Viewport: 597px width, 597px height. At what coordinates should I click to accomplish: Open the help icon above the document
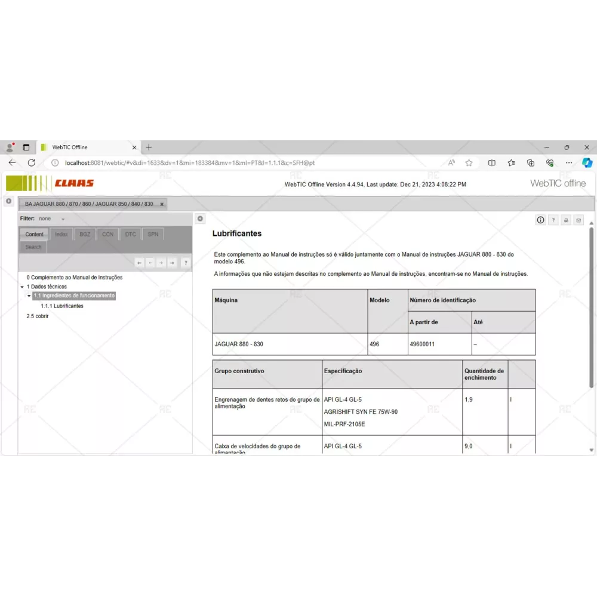tap(553, 220)
